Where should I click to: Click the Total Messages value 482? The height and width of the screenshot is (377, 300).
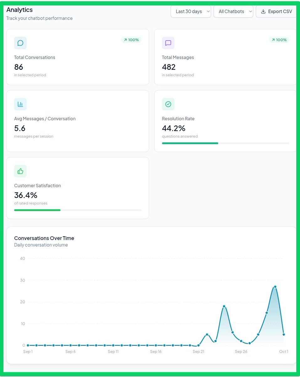169,67
